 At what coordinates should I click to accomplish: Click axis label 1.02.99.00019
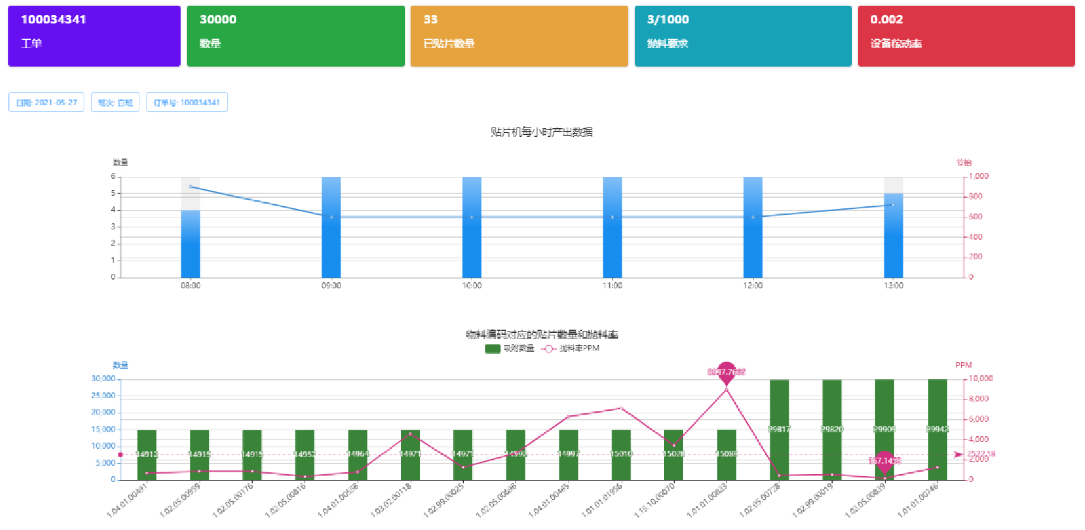pos(813,500)
